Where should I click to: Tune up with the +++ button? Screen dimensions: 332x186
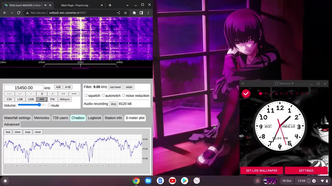[74, 94]
